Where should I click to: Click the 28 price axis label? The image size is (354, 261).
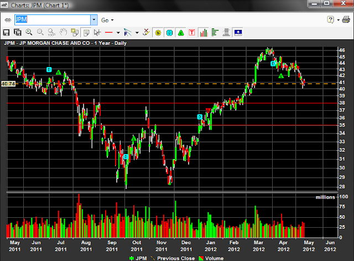[342, 187]
